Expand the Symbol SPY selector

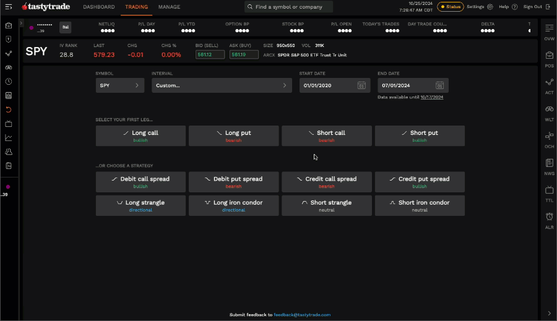point(121,85)
